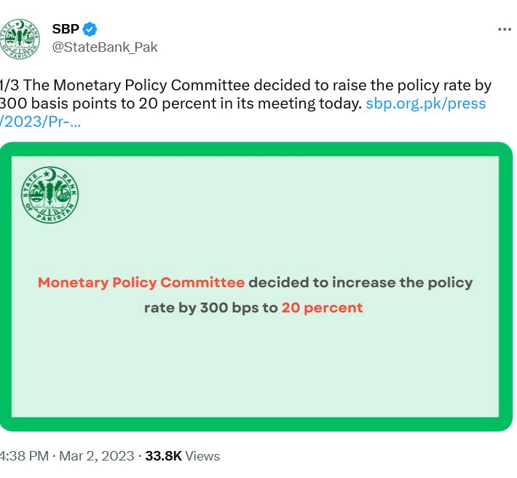Click the 1/3 thread marker text
This screenshot has width=517, height=478.
point(9,85)
